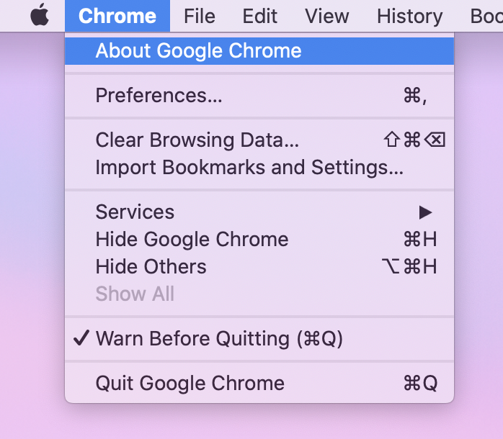Toggle the Warn Before Quitting option
Viewport: 503px width, 439px height.
click(219, 339)
